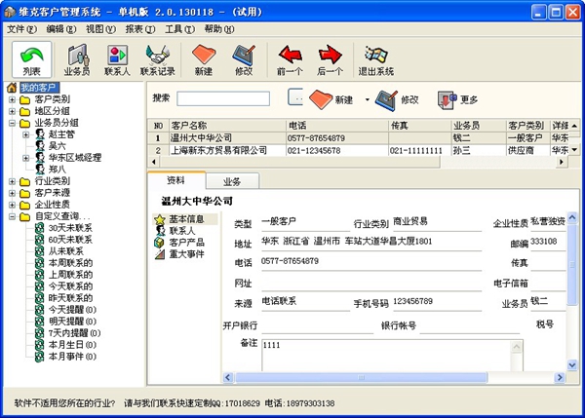This screenshot has width=585, height=418.
Task: Open the 帮助 menu
Action: (x=219, y=29)
